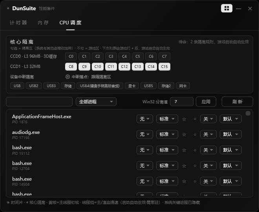The image size is (259, 212).
Task: Click the 刷新 button
Action: (237, 102)
